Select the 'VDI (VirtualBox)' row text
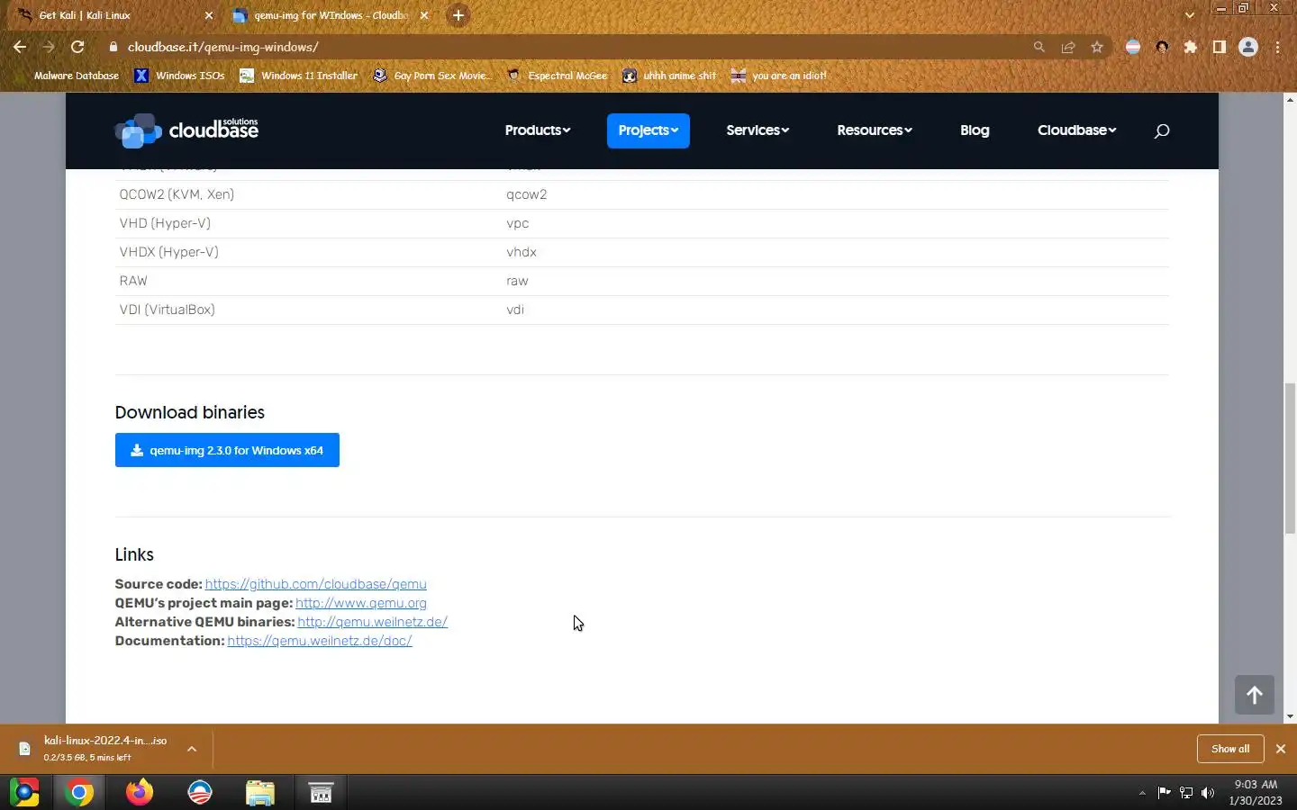 168,310
